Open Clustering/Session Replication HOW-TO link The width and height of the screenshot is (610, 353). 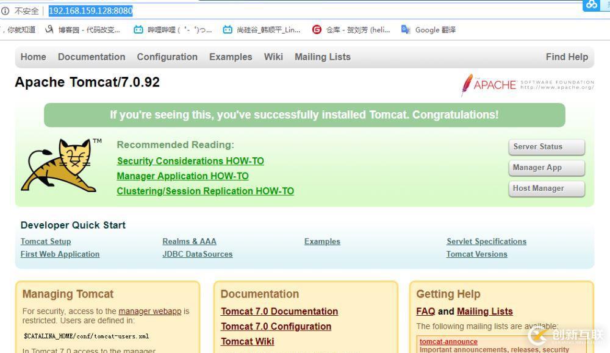[206, 191]
